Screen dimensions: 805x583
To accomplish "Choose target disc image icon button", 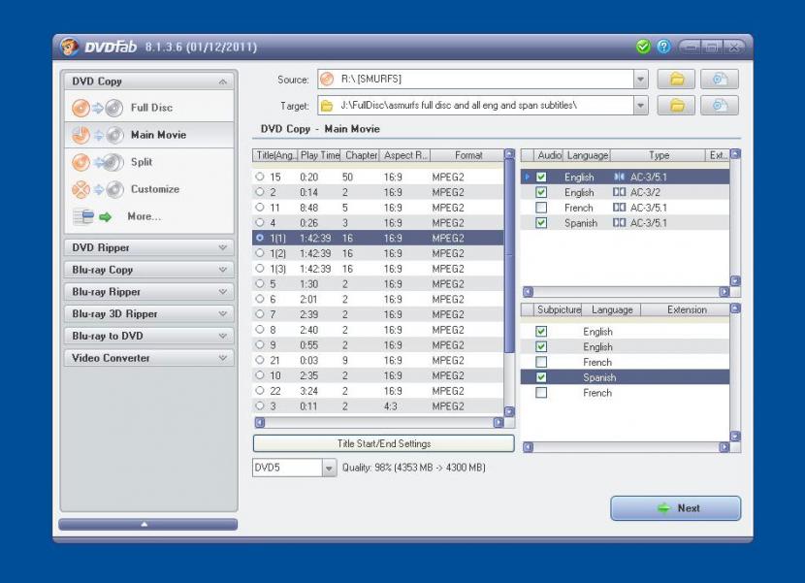I will 720,106.
